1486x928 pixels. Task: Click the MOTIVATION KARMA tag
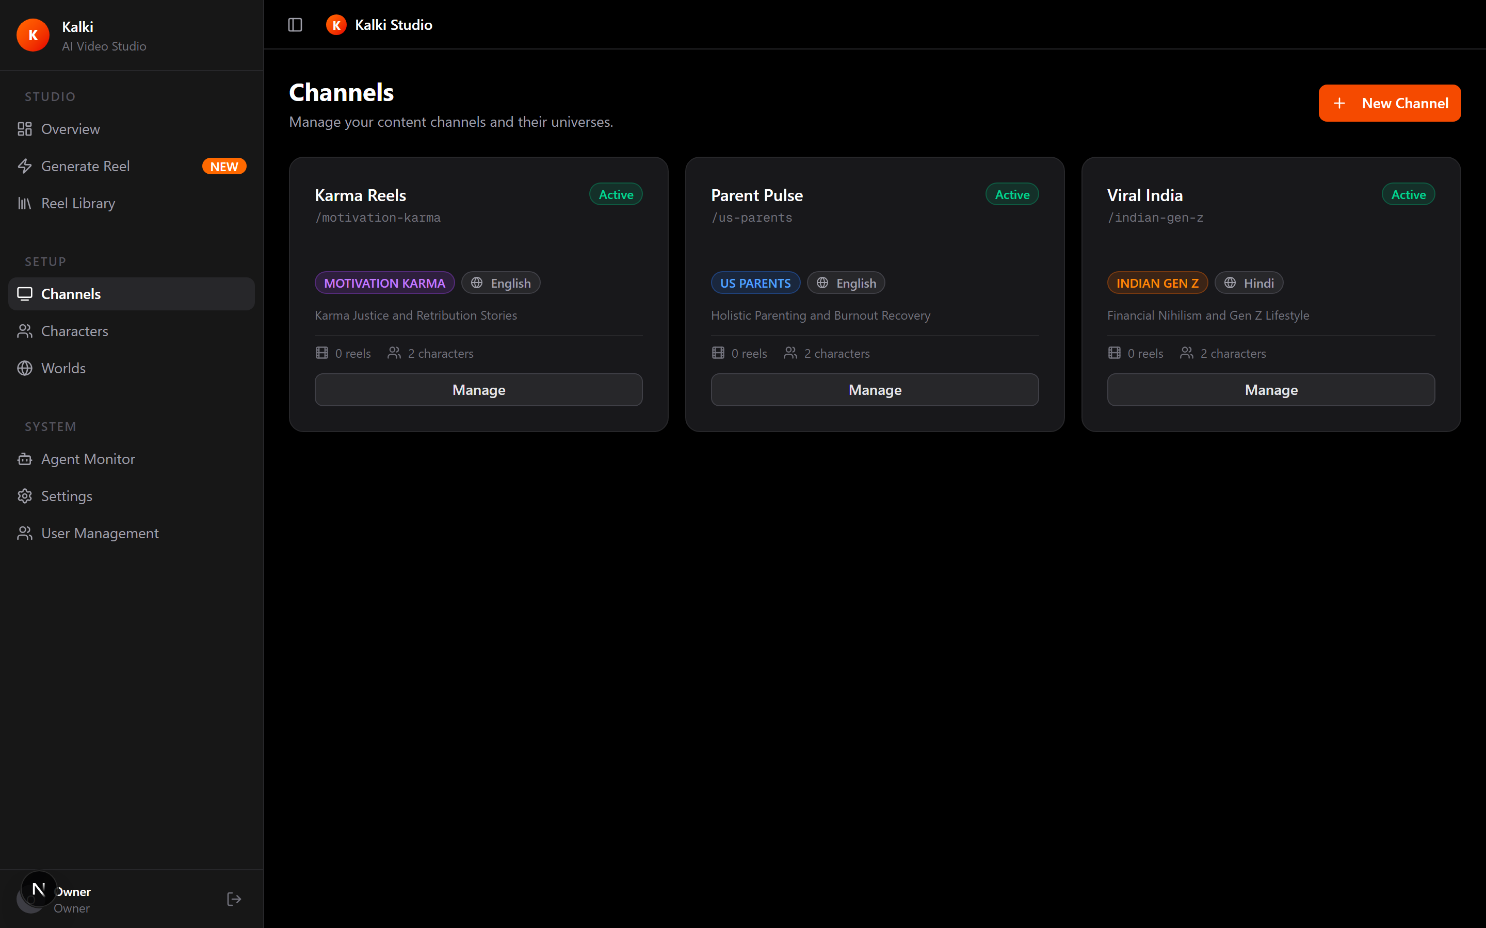(x=384, y=283)
